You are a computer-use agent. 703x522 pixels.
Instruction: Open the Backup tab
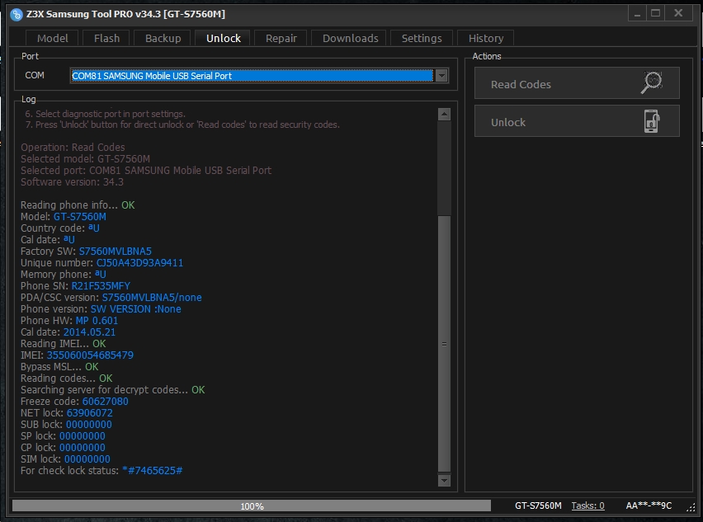pyautogui.click(x=163, y=38)
